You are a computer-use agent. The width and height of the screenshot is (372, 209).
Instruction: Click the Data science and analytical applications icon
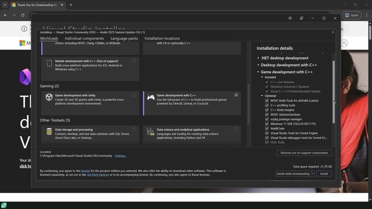151,131
